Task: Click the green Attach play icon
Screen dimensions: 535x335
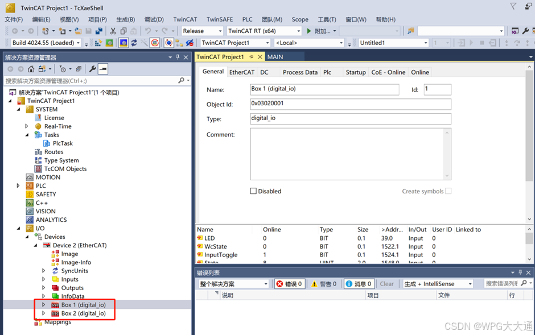Action: coord(309,31)
